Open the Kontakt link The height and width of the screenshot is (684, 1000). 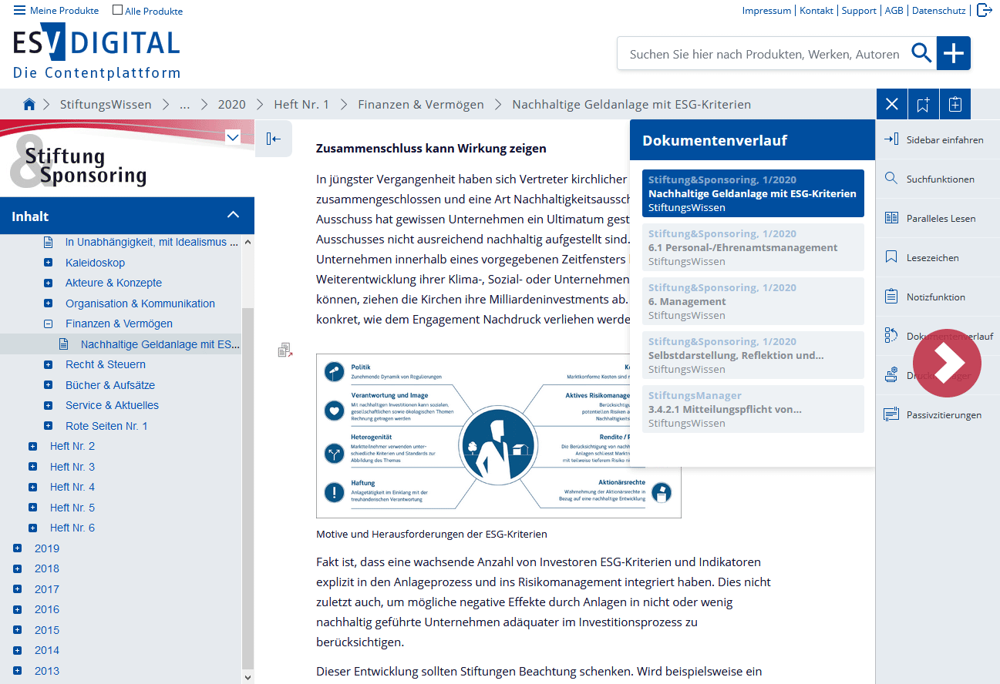(816, 11)
